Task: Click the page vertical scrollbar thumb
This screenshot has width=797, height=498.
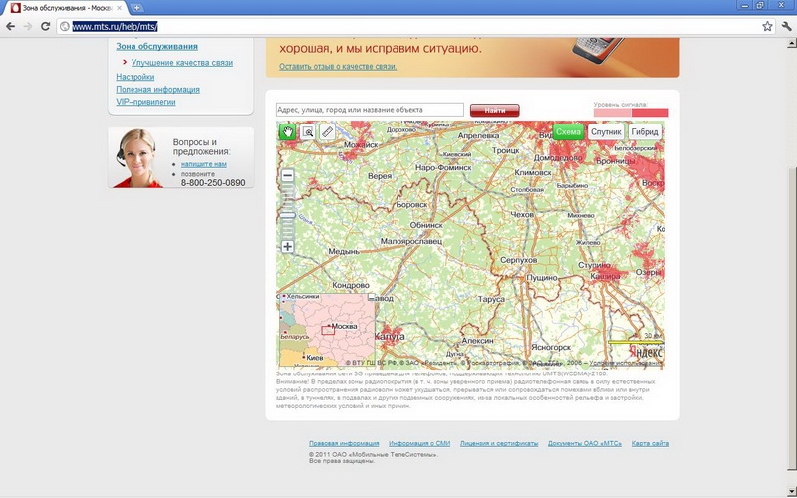Action: 792,318
